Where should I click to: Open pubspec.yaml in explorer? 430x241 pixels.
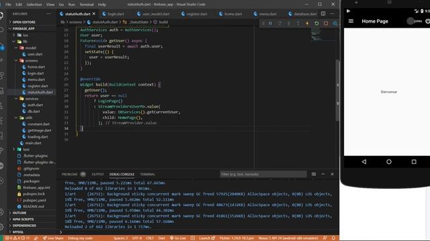click(x=34, y=200)
